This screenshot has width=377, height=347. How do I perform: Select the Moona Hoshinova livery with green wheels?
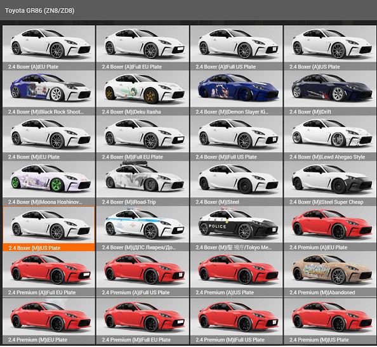pos(49,183)
